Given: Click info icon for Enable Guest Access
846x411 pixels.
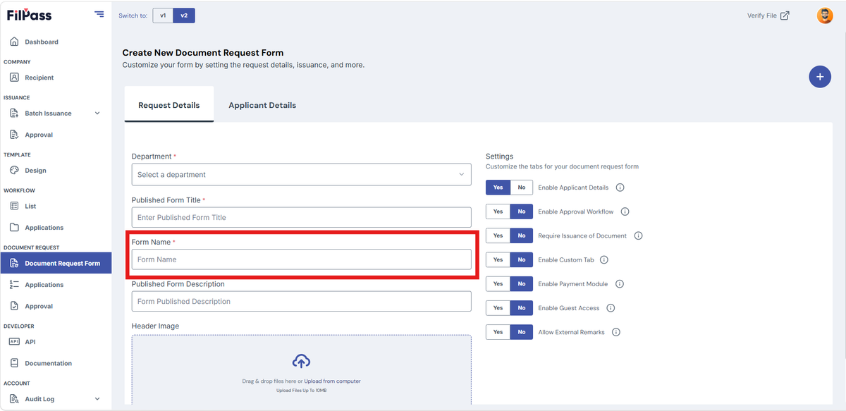Looking at the screenshot, I should tap(611, 308).
